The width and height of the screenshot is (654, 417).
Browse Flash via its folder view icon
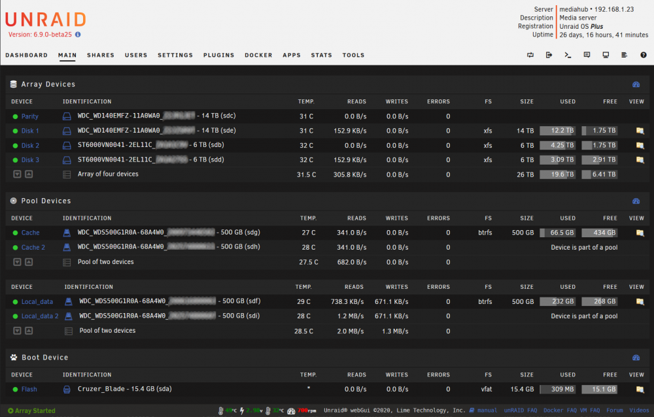640,389
